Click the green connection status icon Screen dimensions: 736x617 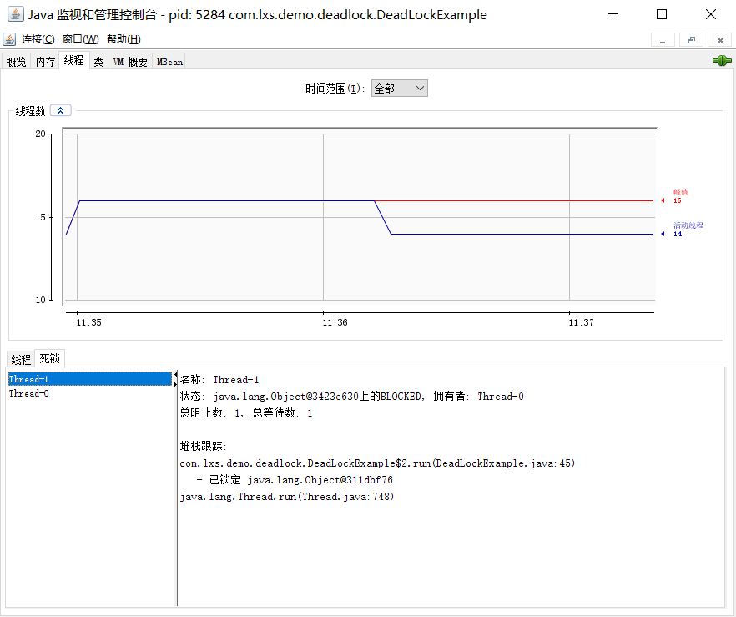click(x=722, y=61)
